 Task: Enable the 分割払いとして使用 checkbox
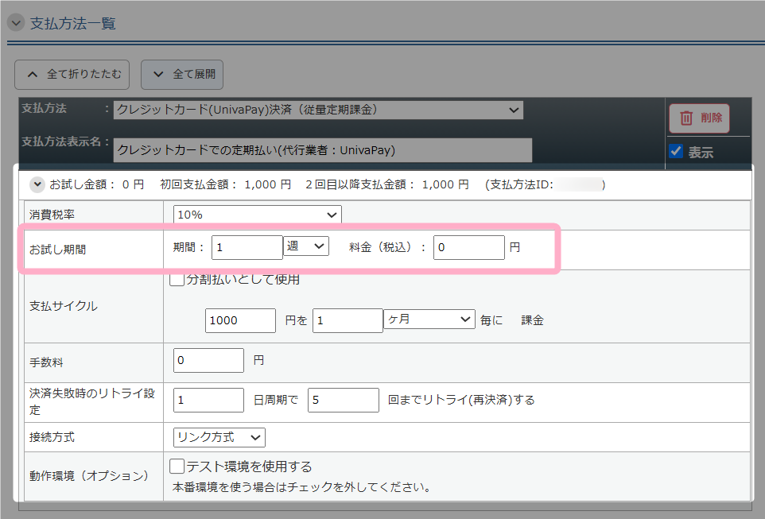click(x=177, y=280)
